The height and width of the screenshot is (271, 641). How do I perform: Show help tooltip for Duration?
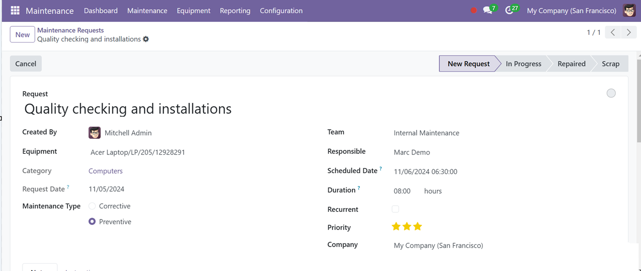click(x=359, y=188)
